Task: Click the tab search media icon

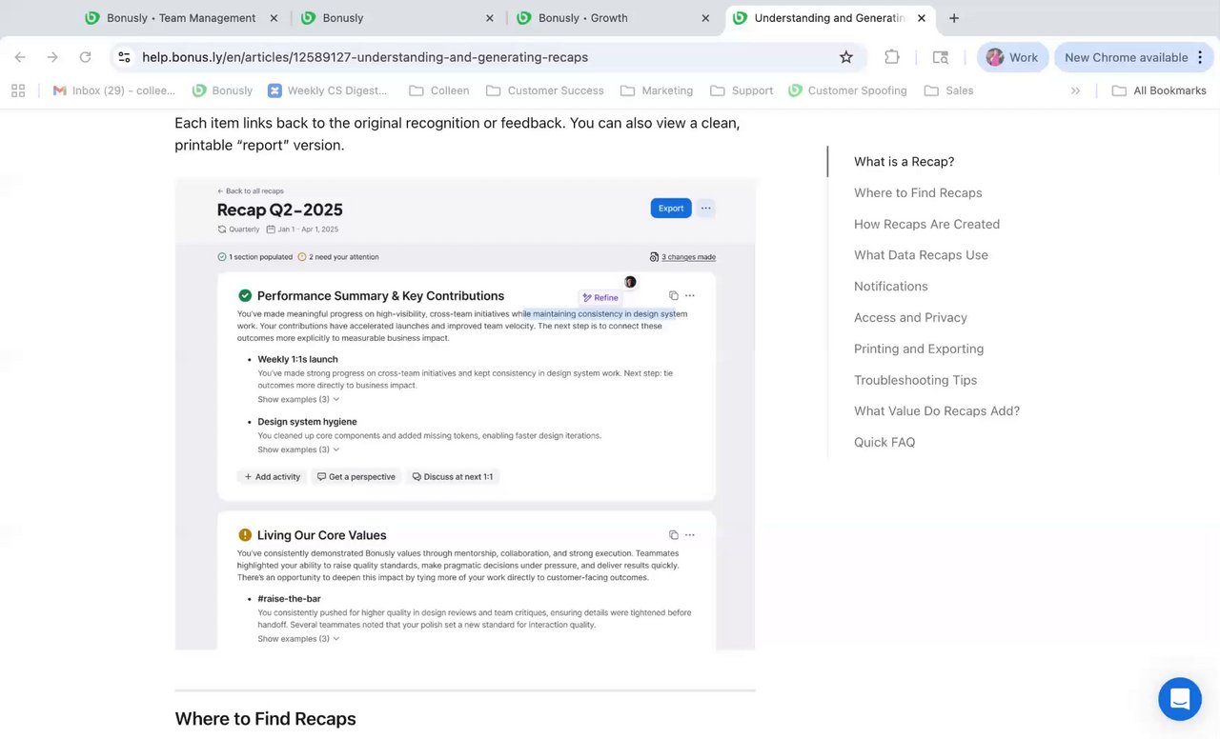Action: pyautogui.click(x=940, y=57)
